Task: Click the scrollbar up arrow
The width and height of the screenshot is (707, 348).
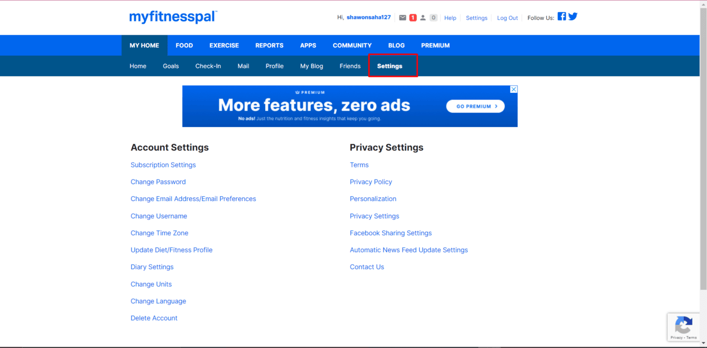Action: [x=703, y=4]
